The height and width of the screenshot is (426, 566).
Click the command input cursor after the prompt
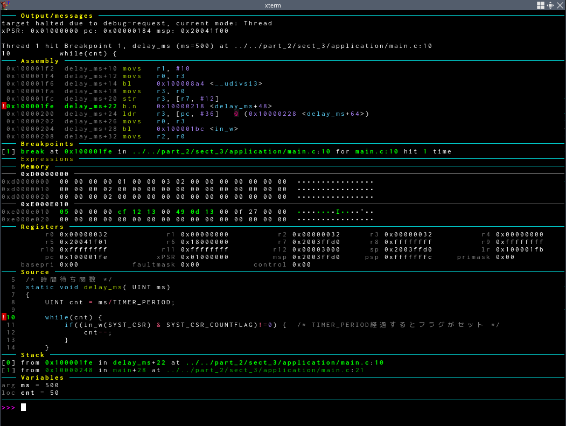coord(23,408)
